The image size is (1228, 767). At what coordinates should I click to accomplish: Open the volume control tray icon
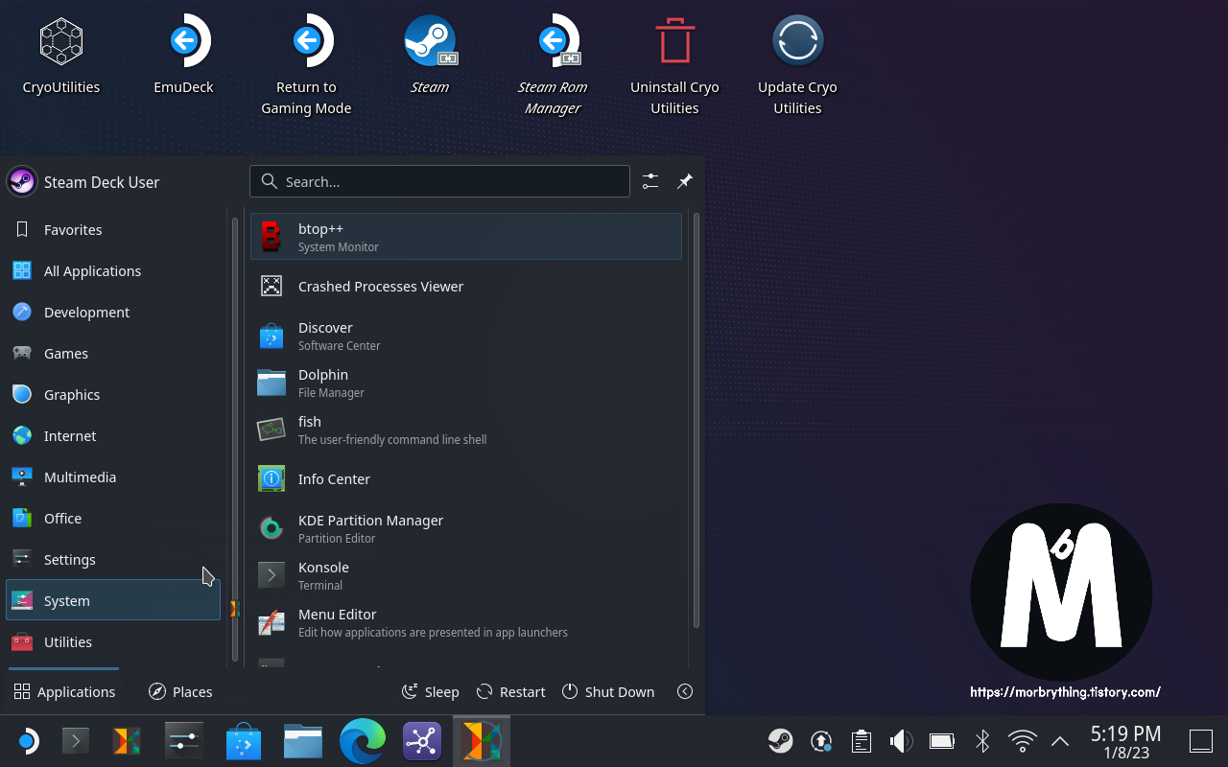(x=901, y=740)
